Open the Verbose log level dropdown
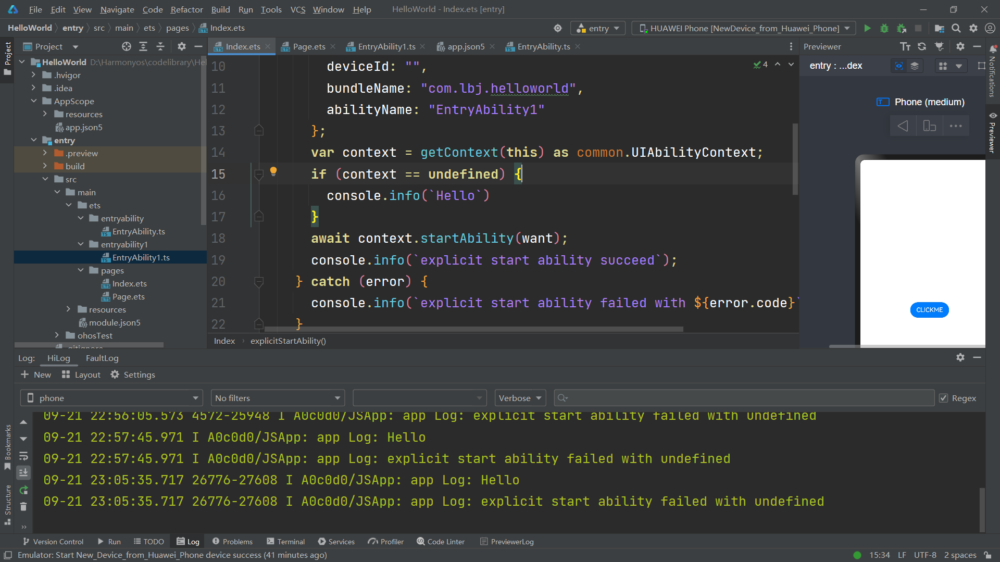1000x562 pixels. pos(520,398)
